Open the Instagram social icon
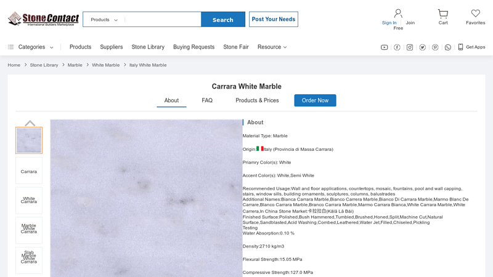This screenshot has width=493, height=277. [x=410, y=47]
